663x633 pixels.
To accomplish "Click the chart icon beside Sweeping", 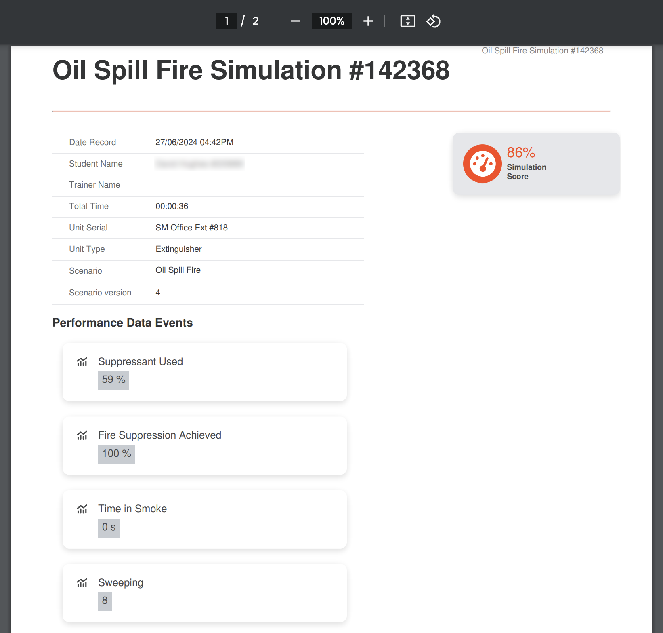I will (82, 583).
